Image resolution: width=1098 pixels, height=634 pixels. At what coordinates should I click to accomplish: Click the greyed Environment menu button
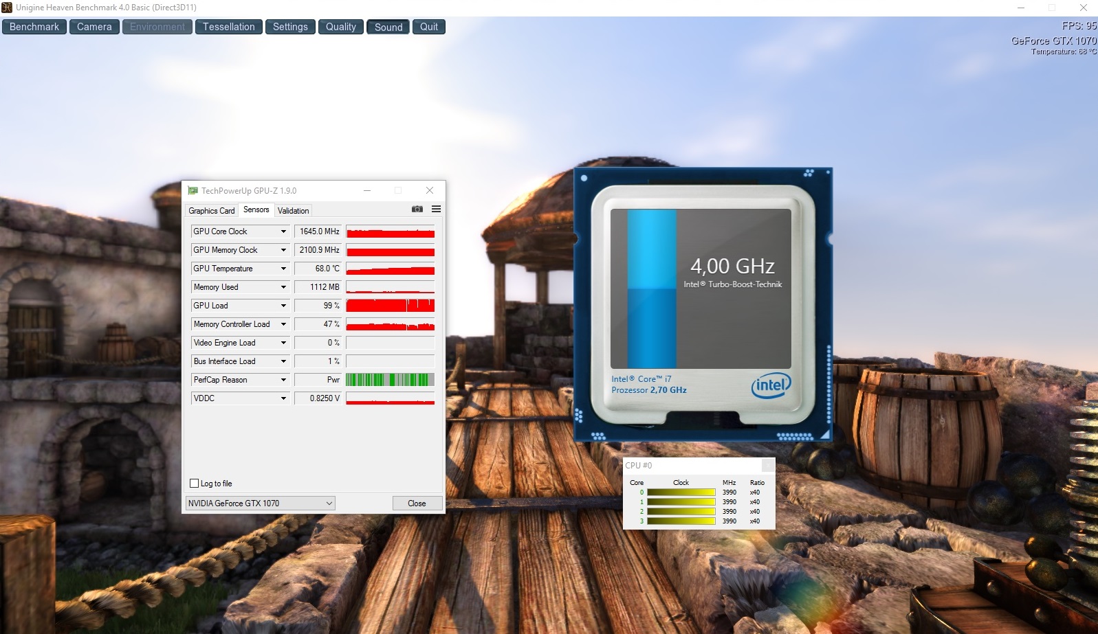pos(157,27)
